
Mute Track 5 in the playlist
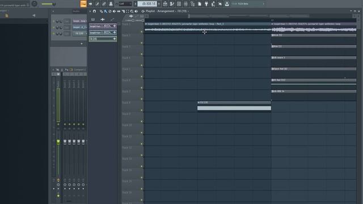click(142, 76)
